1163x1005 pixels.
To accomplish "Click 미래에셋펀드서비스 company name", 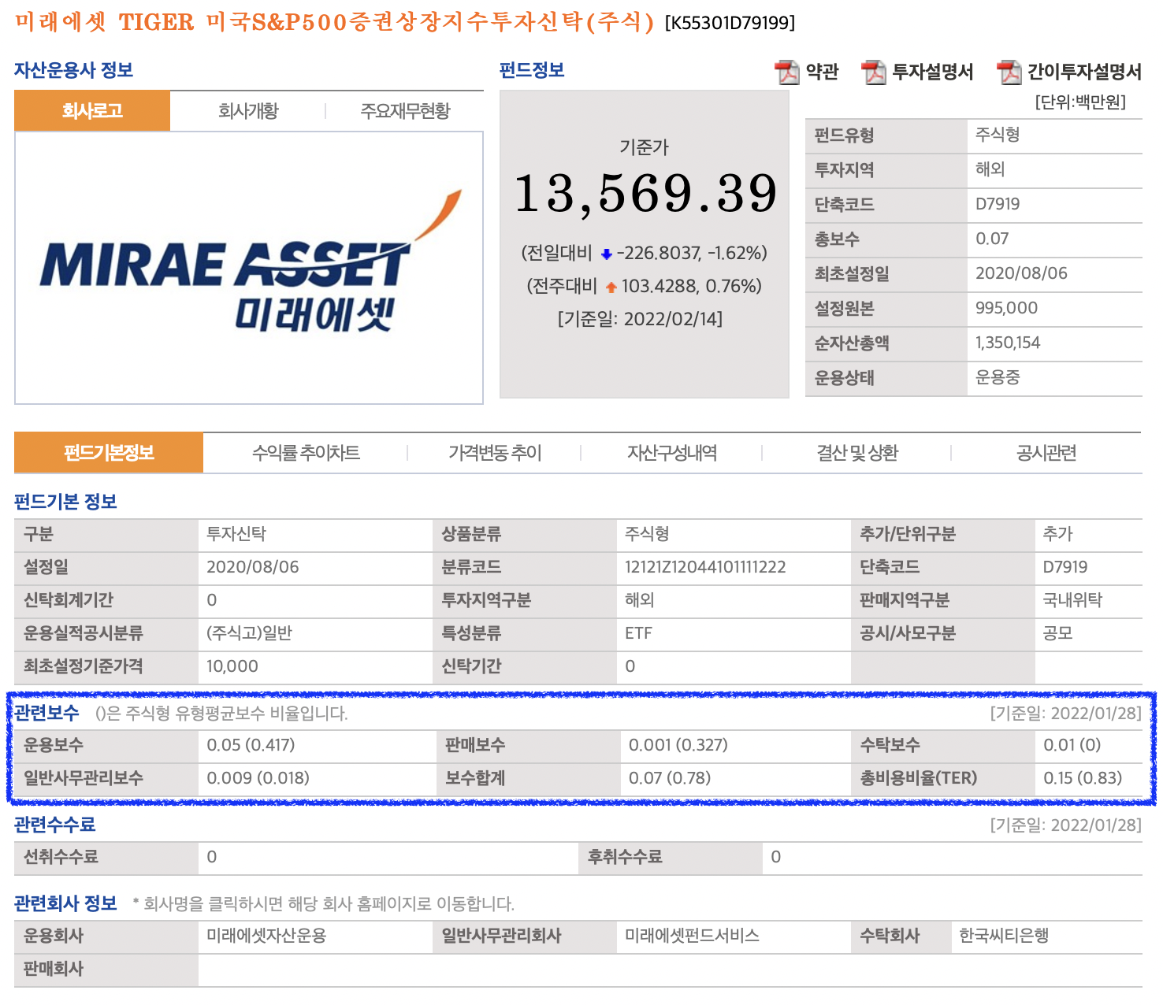I will coord(692,936).
